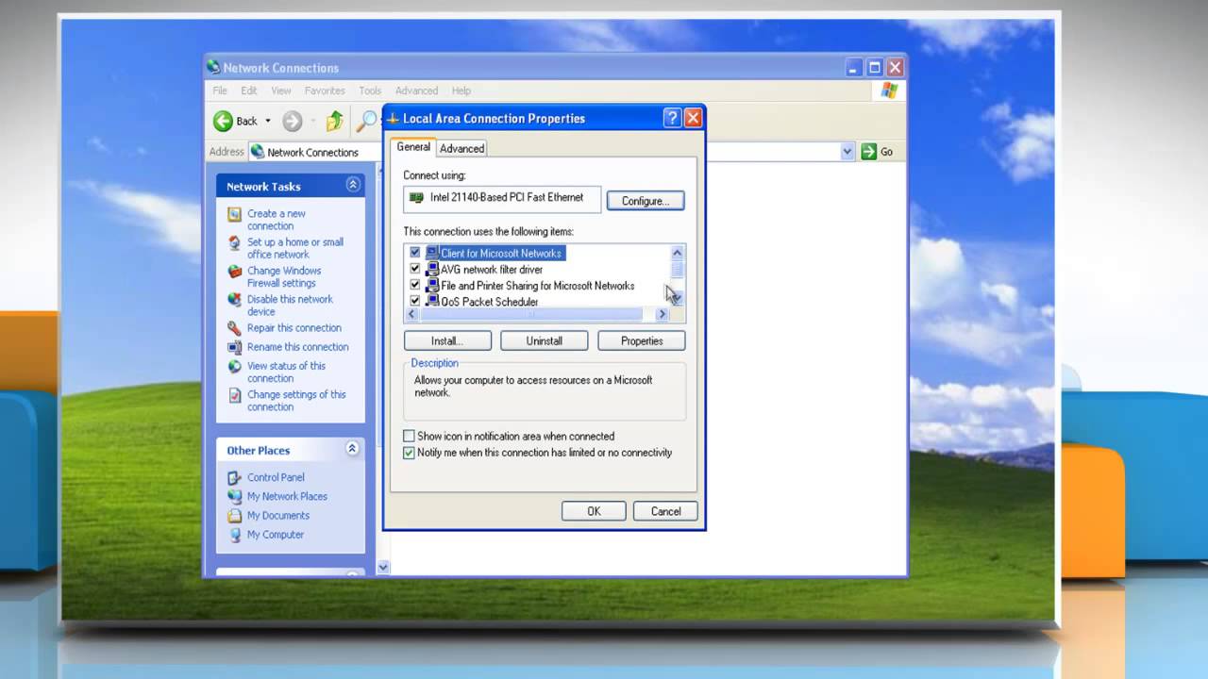The image size is (1208, 679).
Task: Open the Tools menu
Action: [x=370, y=91]
